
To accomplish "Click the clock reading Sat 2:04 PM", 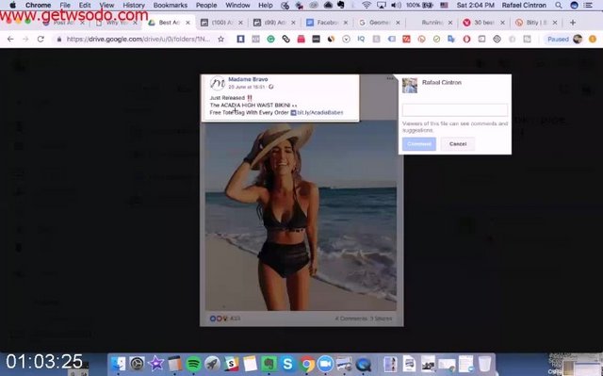I will click(475, 6).
